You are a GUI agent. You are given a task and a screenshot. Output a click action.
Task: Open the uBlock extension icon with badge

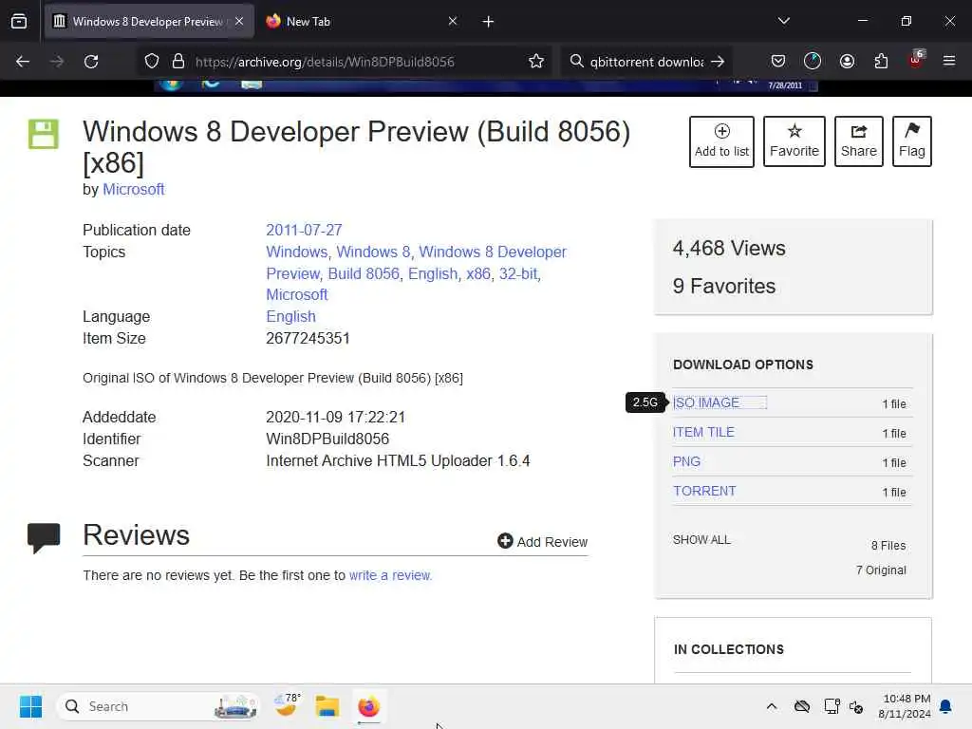coord(916,60)
